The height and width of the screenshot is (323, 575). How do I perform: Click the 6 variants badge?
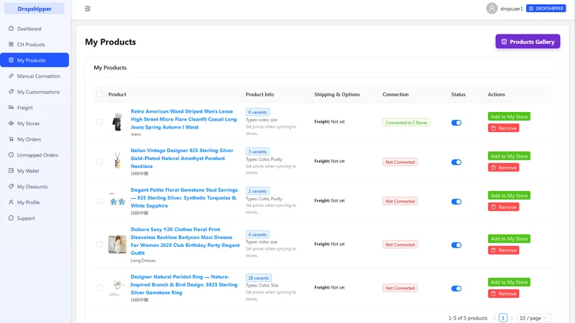(257, 112)
